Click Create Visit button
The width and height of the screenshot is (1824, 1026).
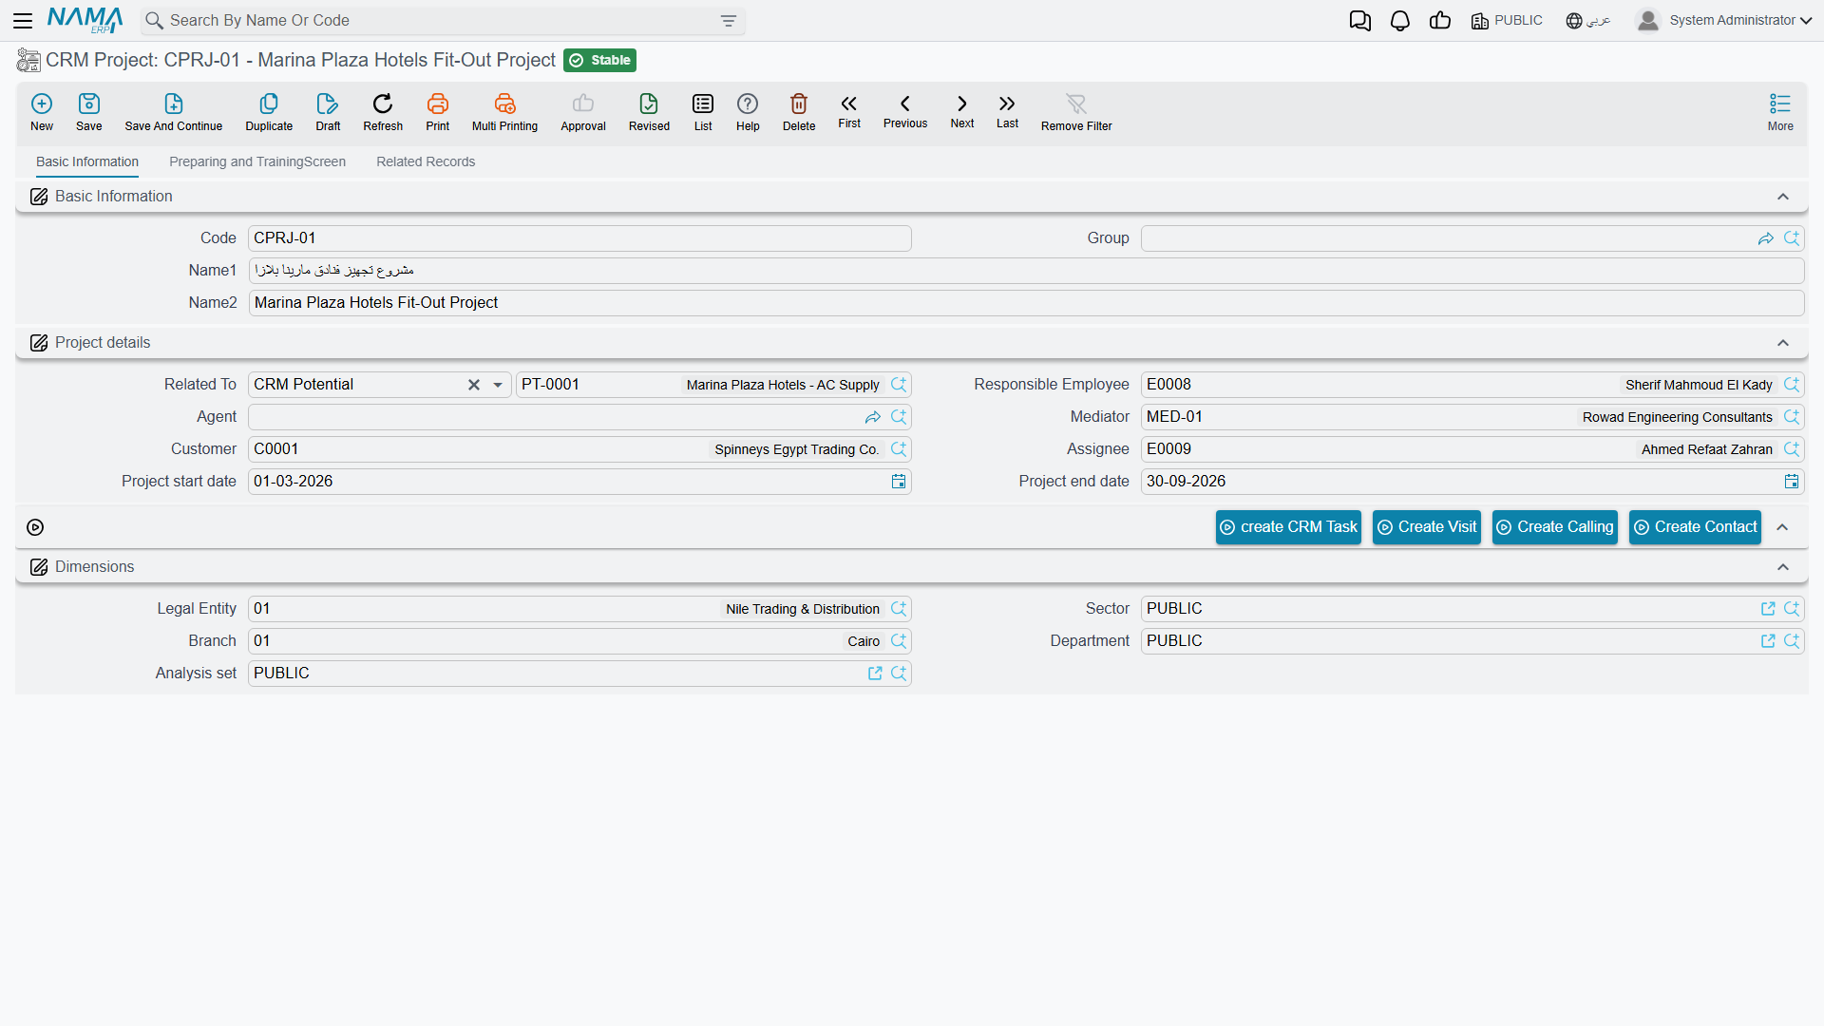[1427, 527]
